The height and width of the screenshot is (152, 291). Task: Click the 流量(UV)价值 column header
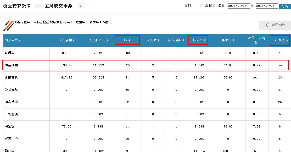[257, 40]
